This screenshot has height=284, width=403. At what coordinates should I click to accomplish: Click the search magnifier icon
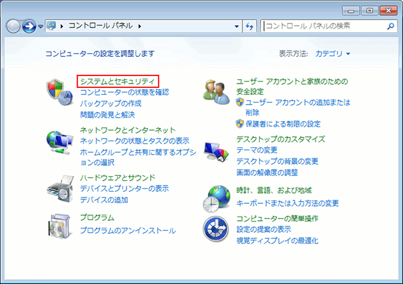coord(390,26)
